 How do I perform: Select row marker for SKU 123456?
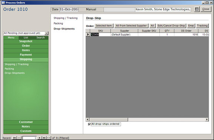(88, 35)
